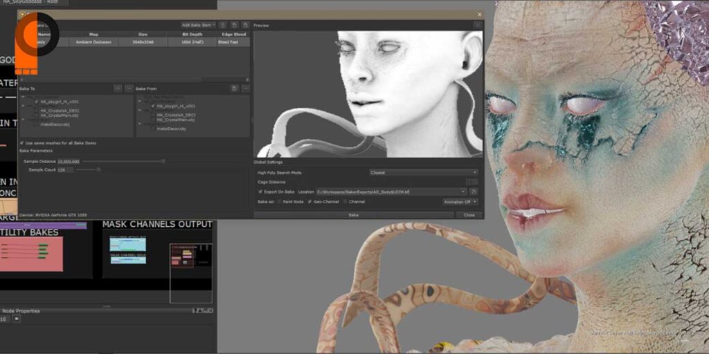Uncheck MA_skygirl_H_v001 in Bake From list
The height and width of the screenshot is (354, 709).
[x=153, y=106]
